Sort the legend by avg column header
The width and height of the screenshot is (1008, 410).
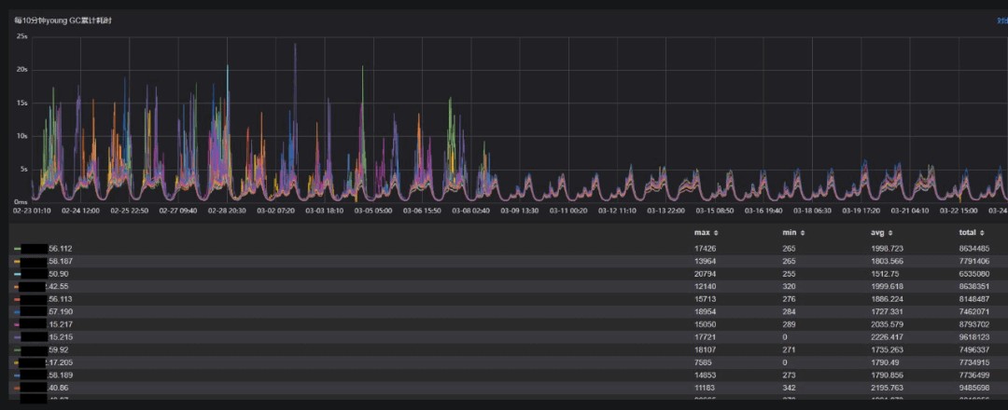point(877,233)
